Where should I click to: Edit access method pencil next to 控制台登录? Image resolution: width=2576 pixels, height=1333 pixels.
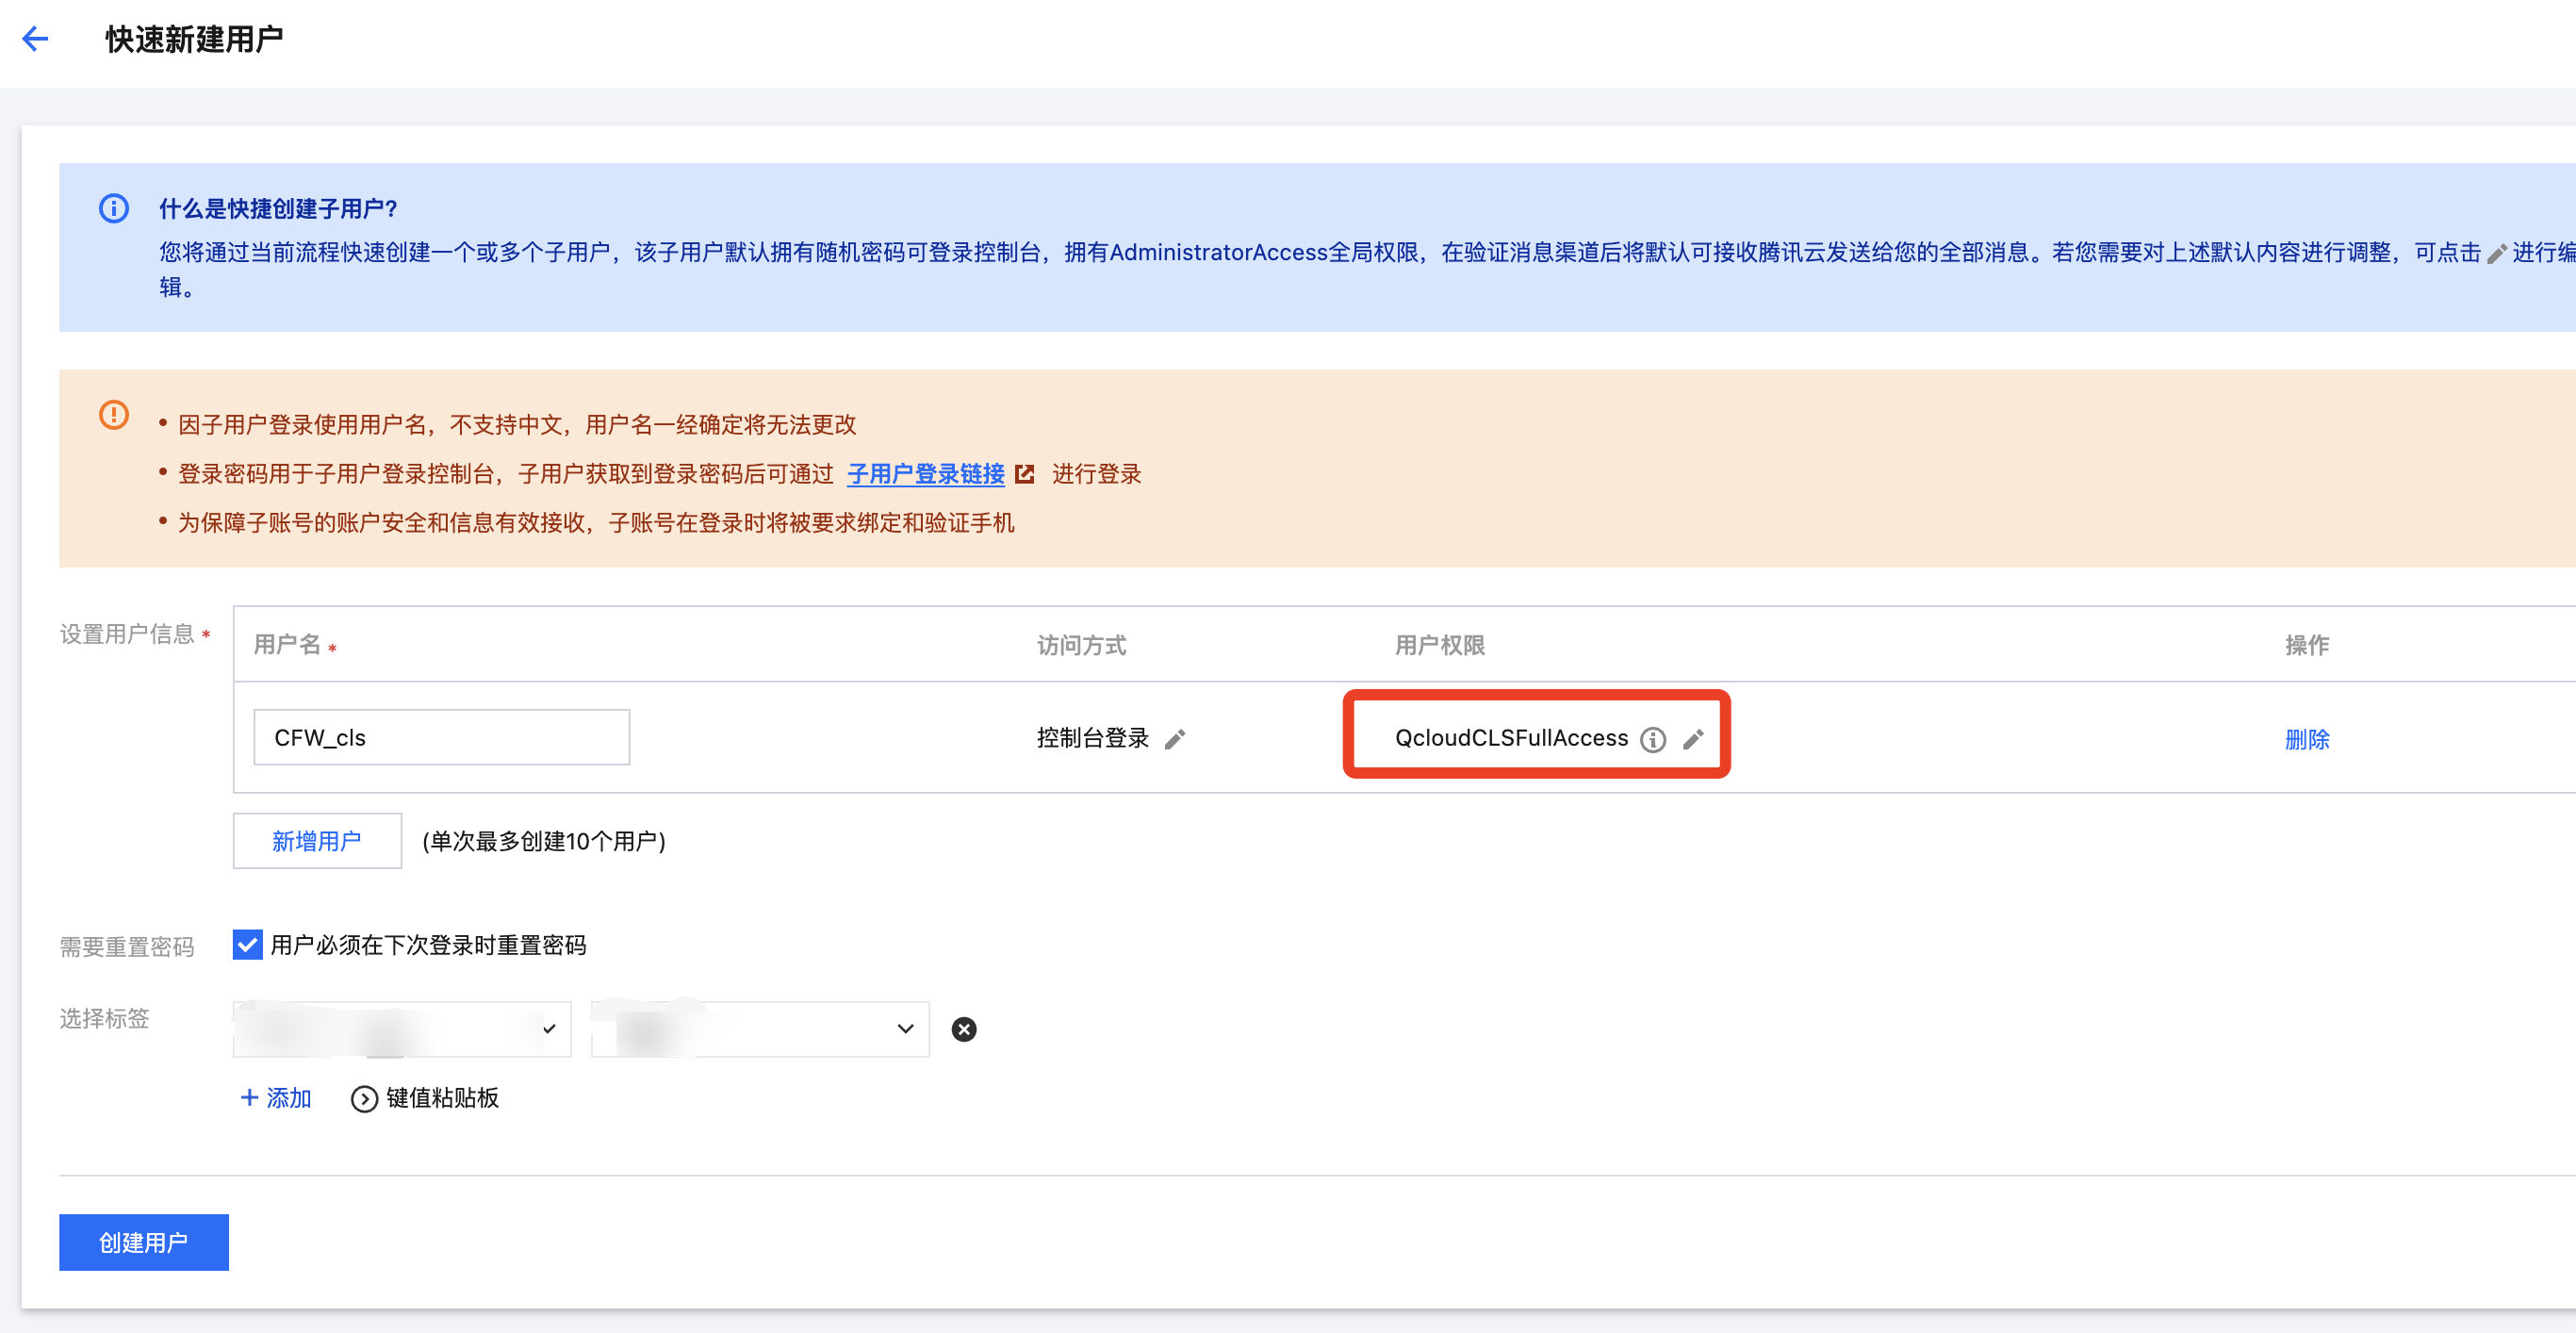(x=1175, y=739)
